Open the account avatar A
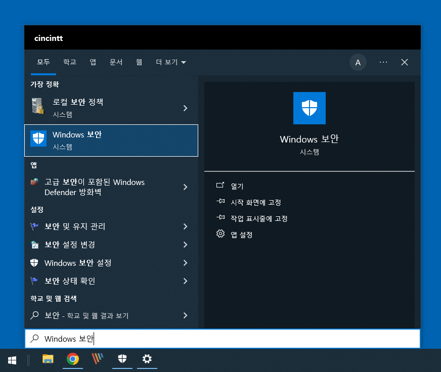The width and height of the screenshot is (441, 372). click(x=358, y=62)
